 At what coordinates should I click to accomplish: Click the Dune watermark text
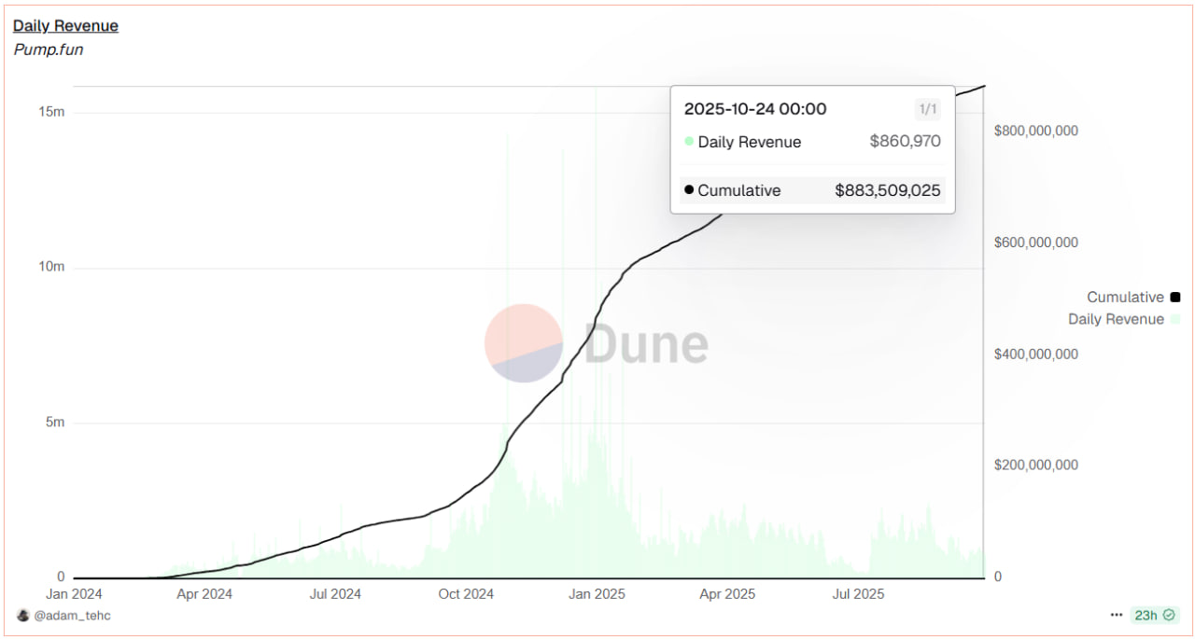[646, 343]
